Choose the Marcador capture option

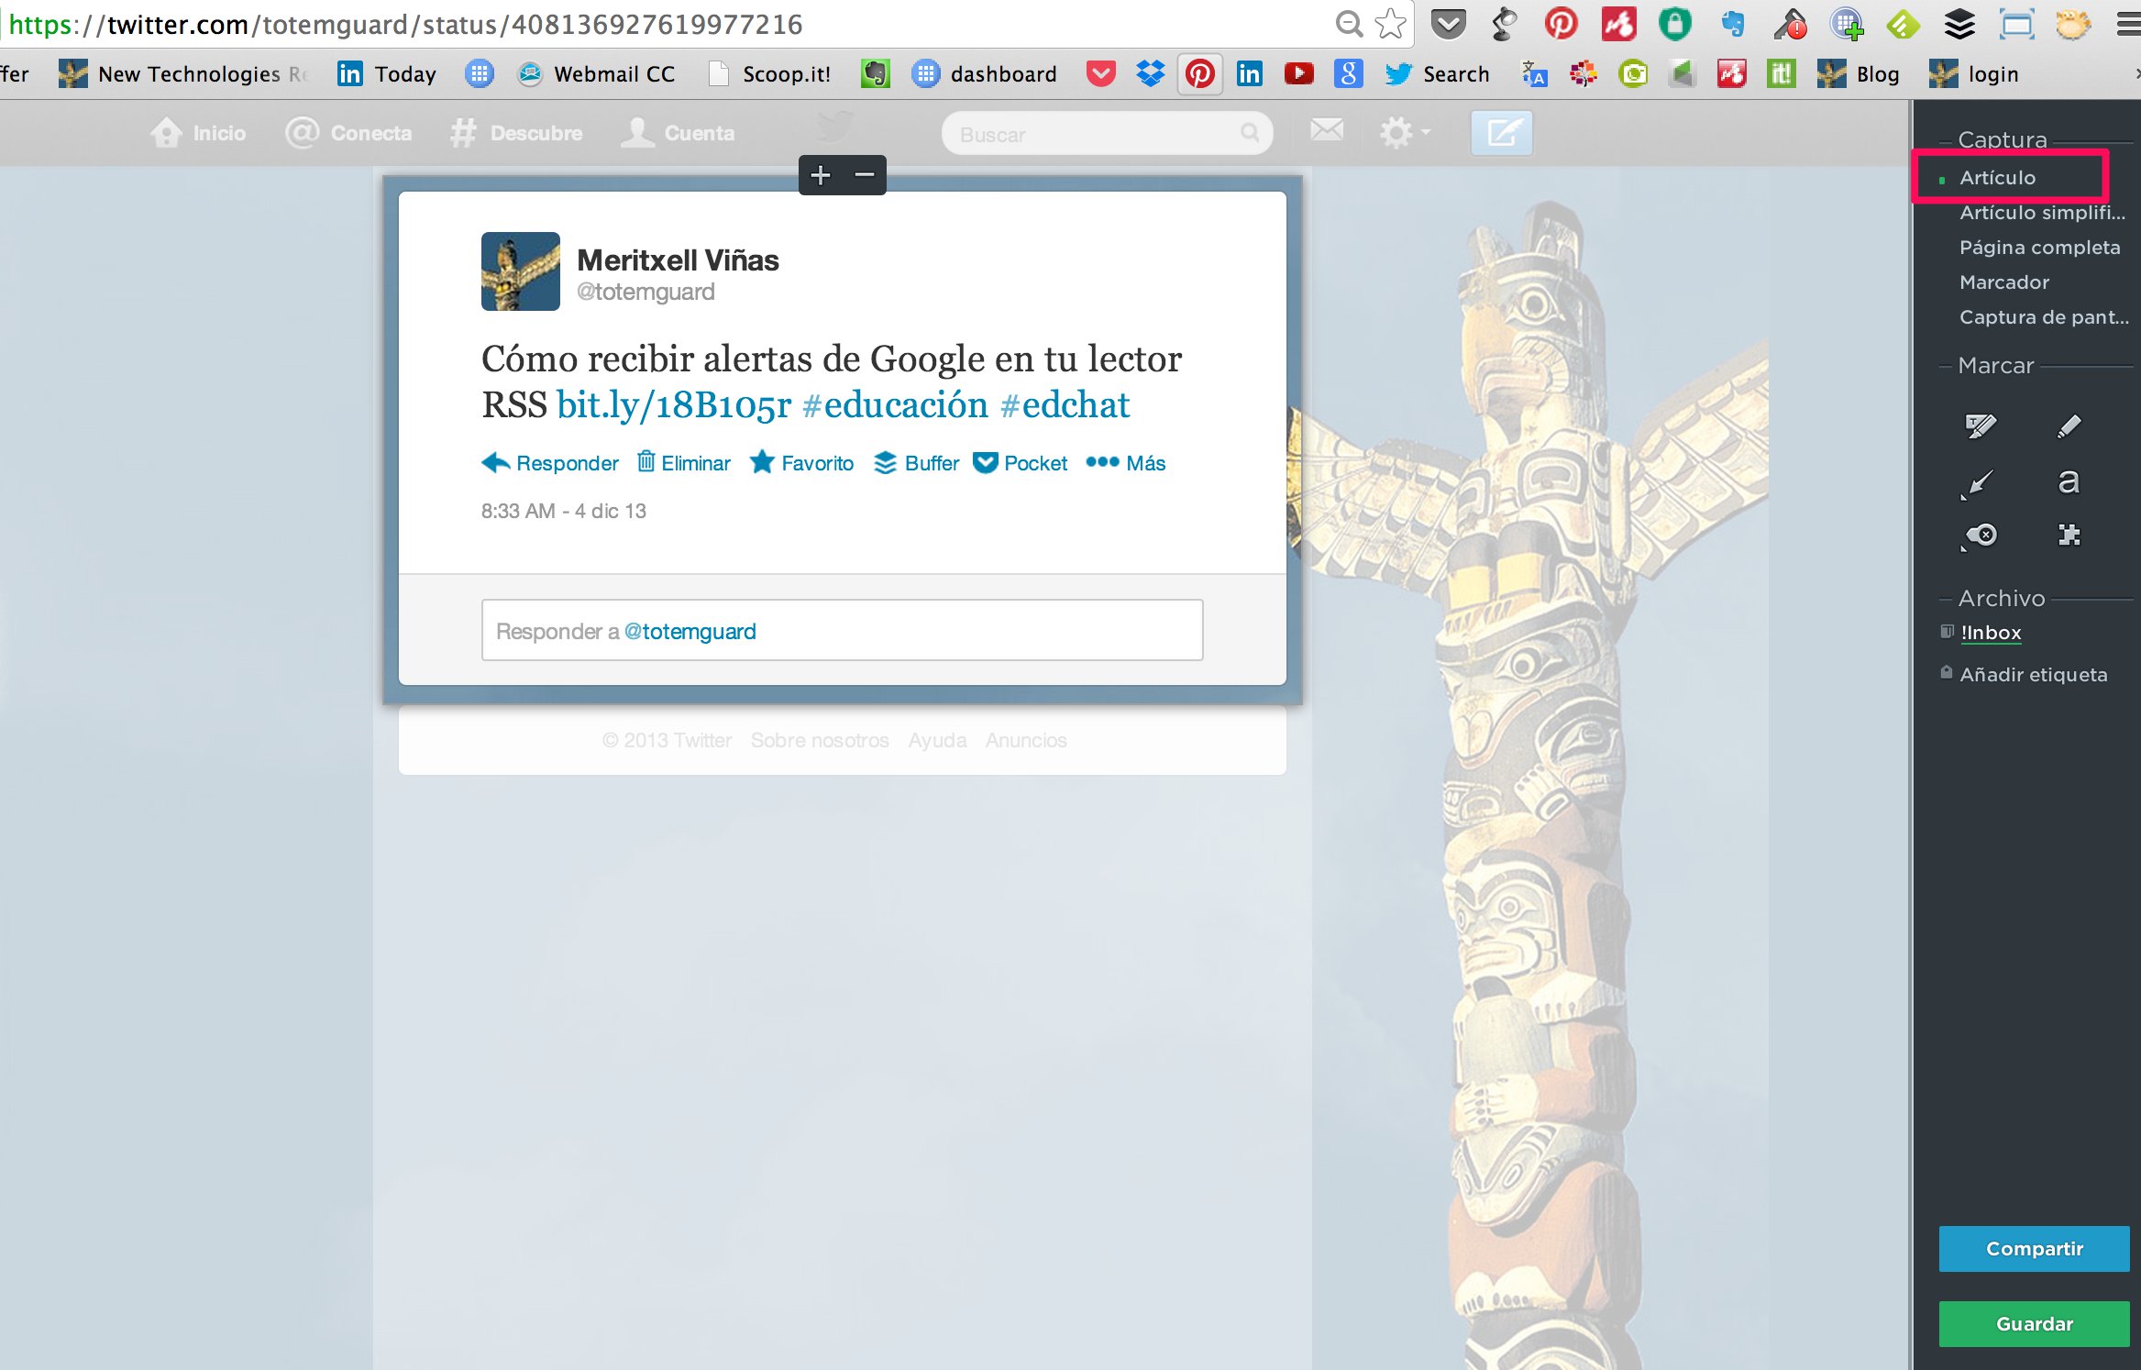click(2004, 282)
